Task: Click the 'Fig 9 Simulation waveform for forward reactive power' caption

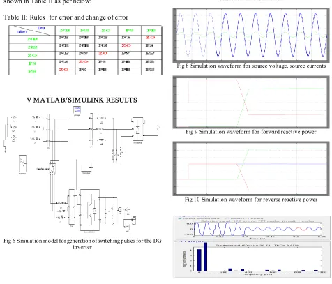Action: pyautogui.click(x=251, y=132)
